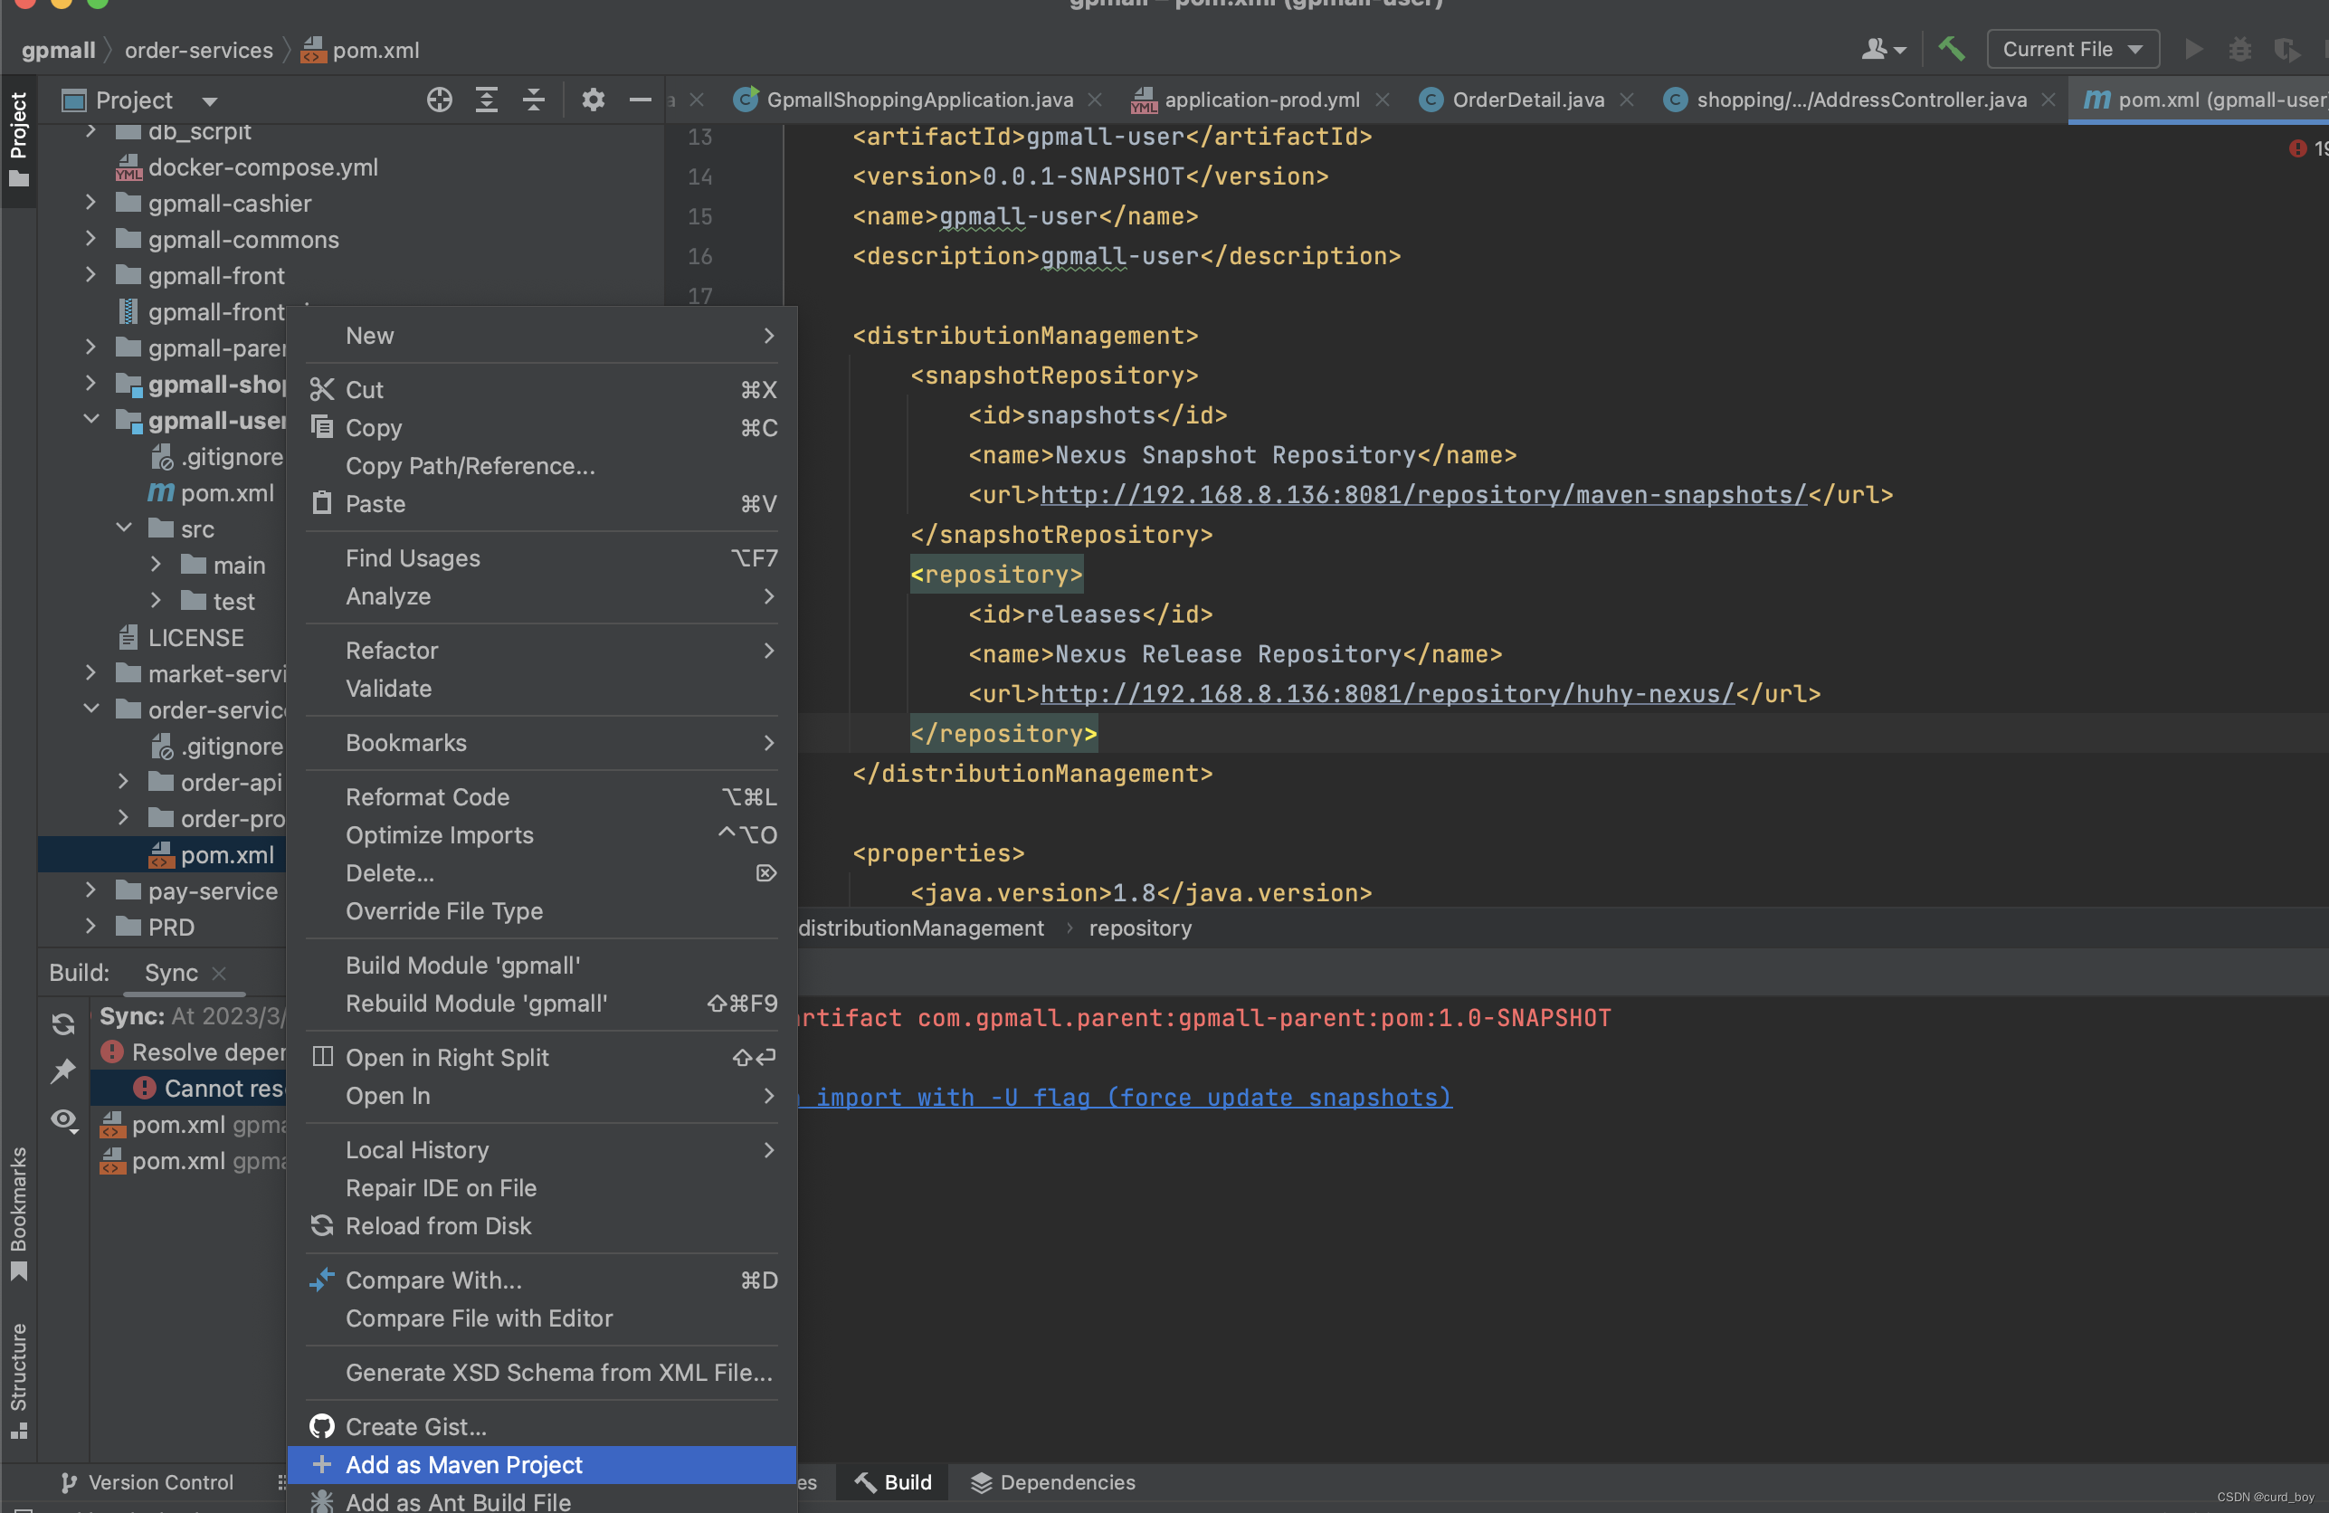
Task: Click the Sync reload icon in Build panel
Action: pos(63,1023)
